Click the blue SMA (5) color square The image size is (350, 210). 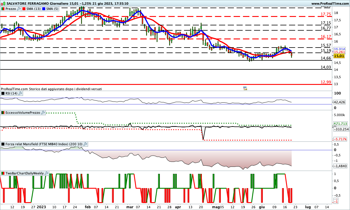(43, 9)
